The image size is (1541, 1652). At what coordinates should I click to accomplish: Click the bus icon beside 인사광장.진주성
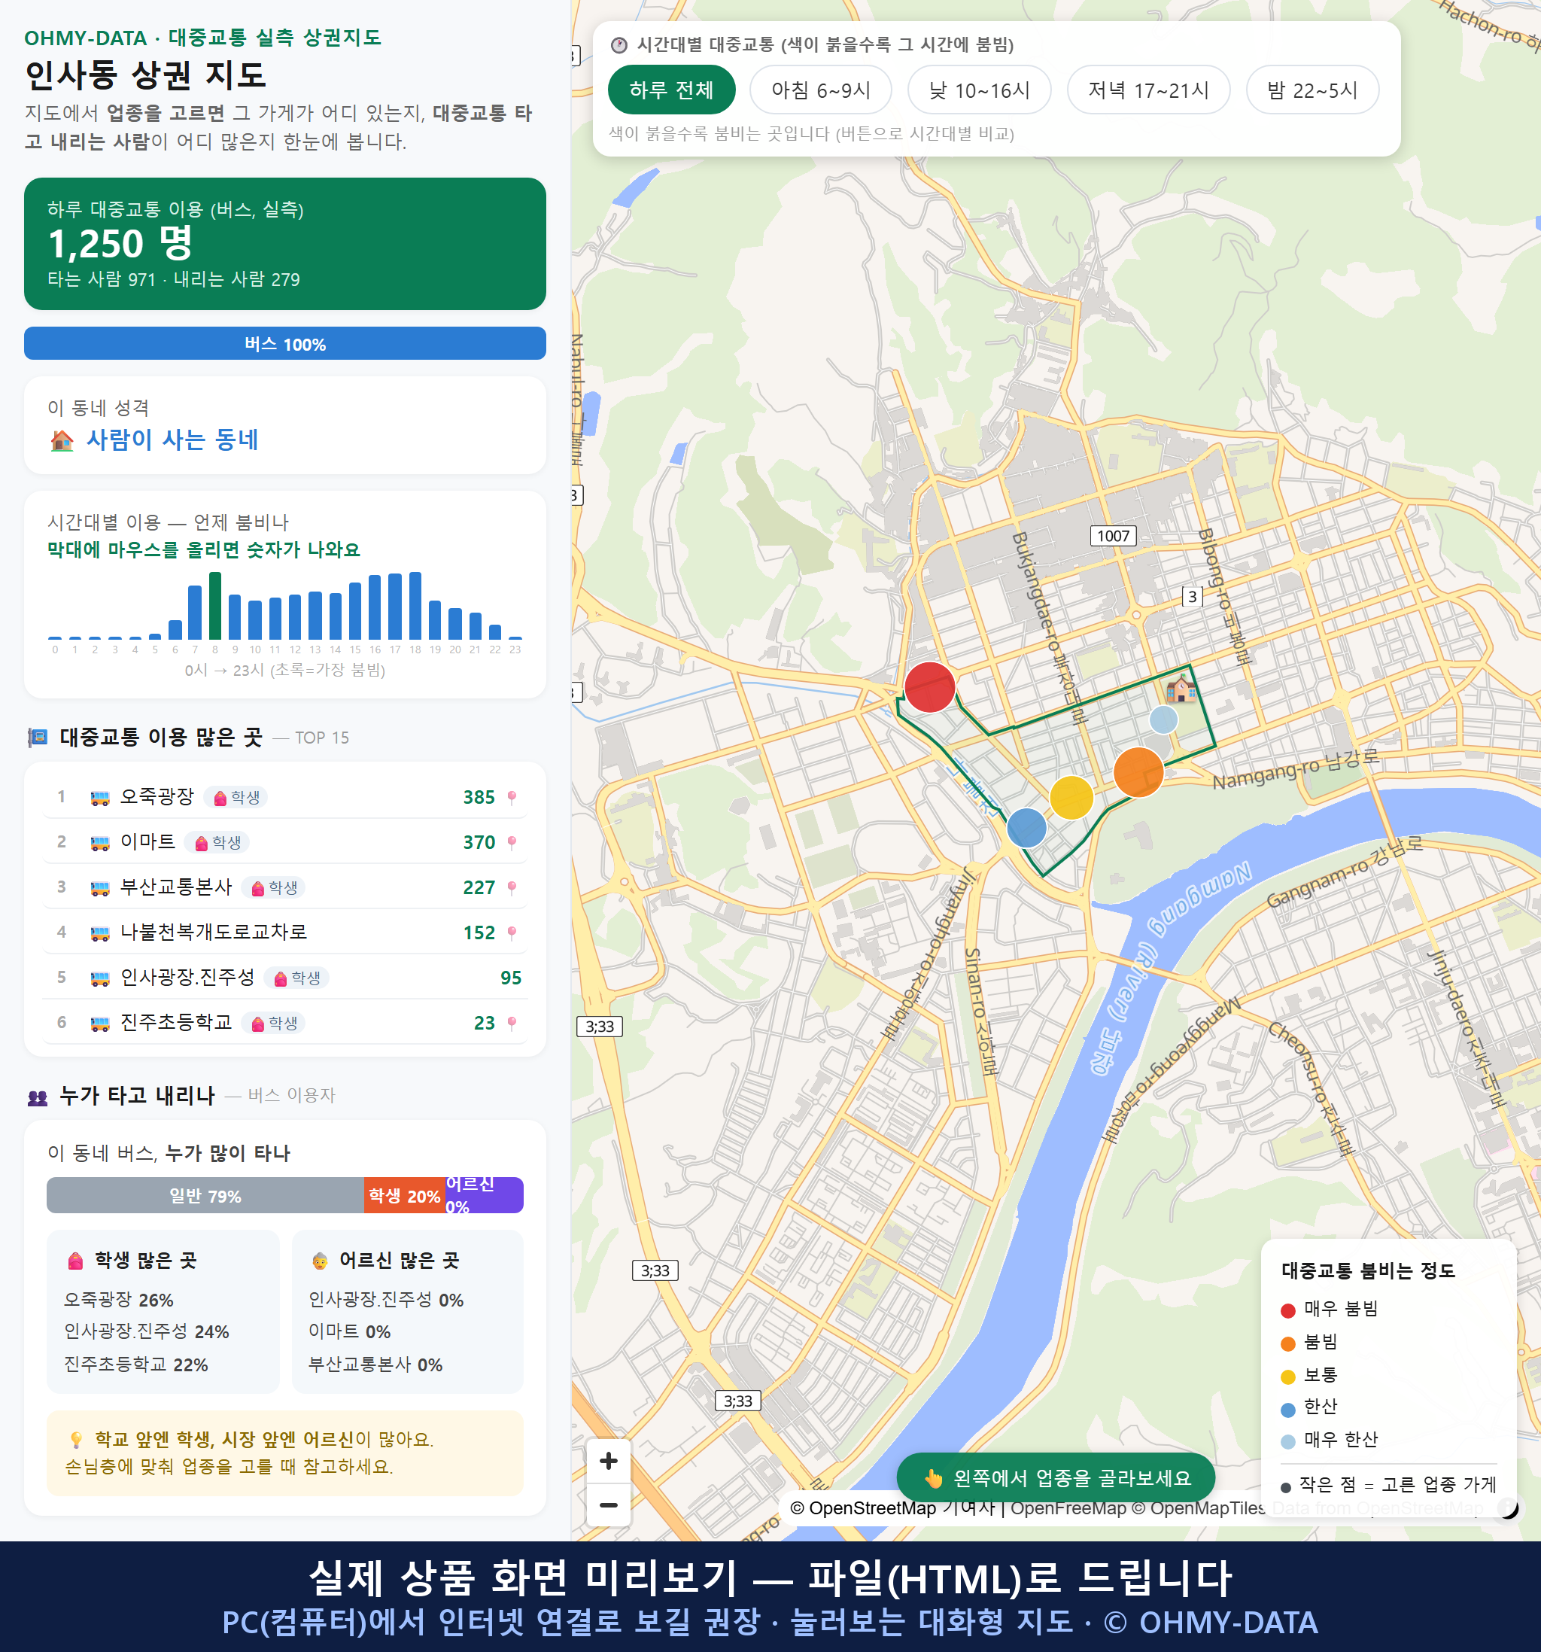(x=99, y=978)
